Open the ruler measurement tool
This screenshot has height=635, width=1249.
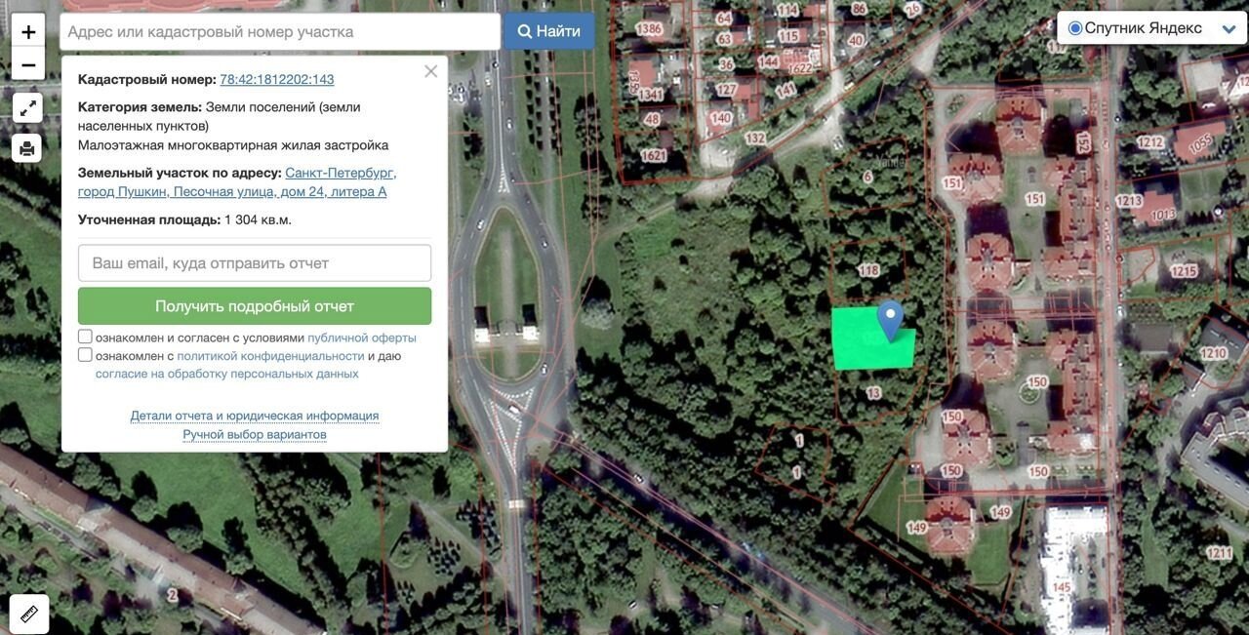(28, 614)
